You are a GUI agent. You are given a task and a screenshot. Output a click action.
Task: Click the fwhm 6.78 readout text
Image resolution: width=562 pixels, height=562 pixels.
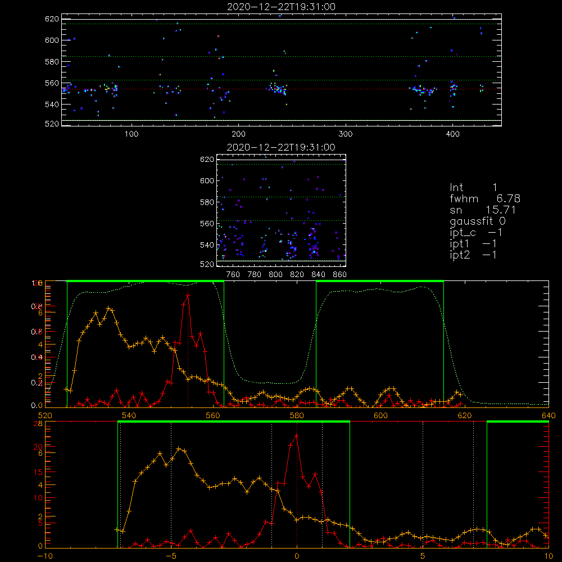coord(484,198)
